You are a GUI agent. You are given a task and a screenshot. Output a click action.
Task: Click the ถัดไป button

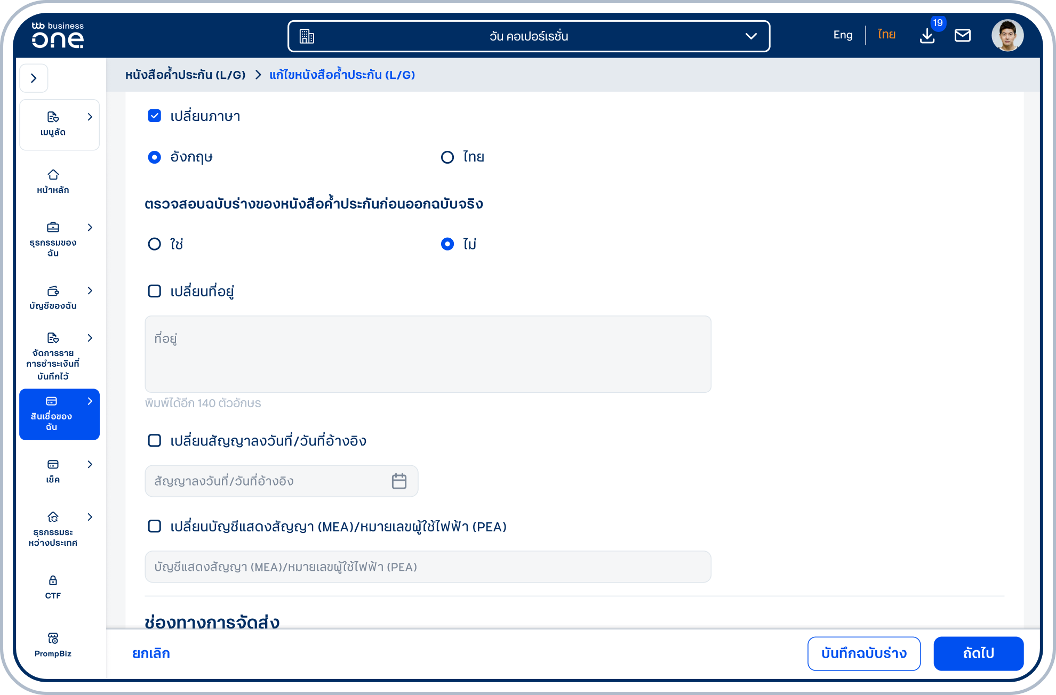[978, 653]
